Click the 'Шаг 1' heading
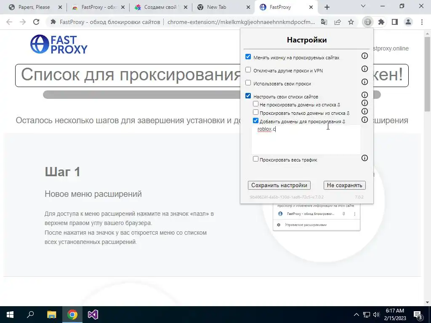The width and height of the screenshot is (431, 323). [x=63, y=172]
